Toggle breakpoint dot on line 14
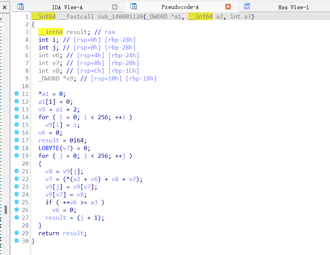Screen dimensions: 330x255 [17, 117]
